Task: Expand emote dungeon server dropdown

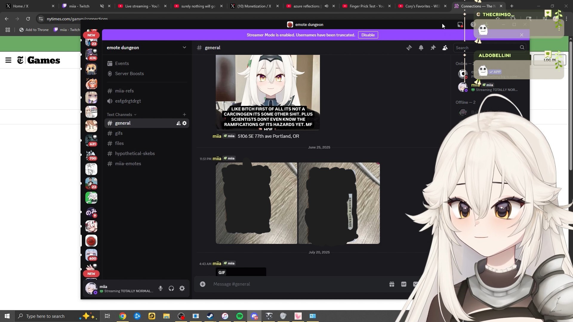Action: pyautogui.click(x=184, y=48)
